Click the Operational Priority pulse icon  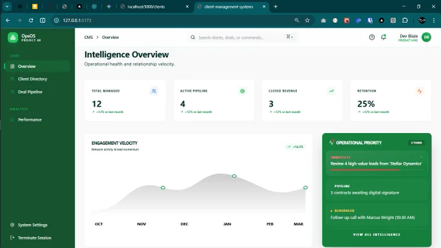[332, 142]
